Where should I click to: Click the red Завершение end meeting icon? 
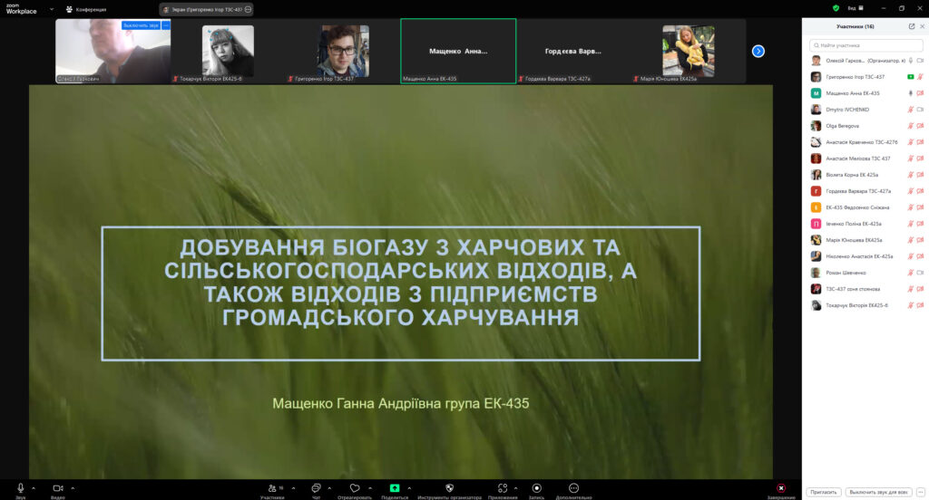[781, 488]
